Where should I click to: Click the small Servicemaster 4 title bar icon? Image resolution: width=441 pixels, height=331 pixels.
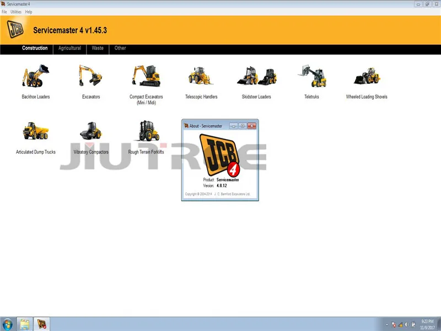coord(3,4)
